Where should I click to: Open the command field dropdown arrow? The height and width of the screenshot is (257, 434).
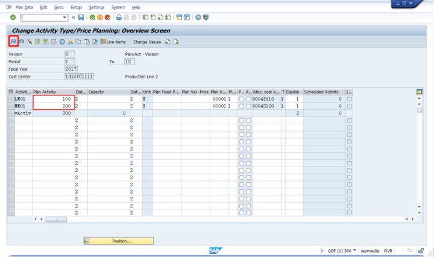coord(64,17)
